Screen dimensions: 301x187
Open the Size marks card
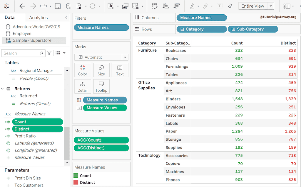[101, 70]
